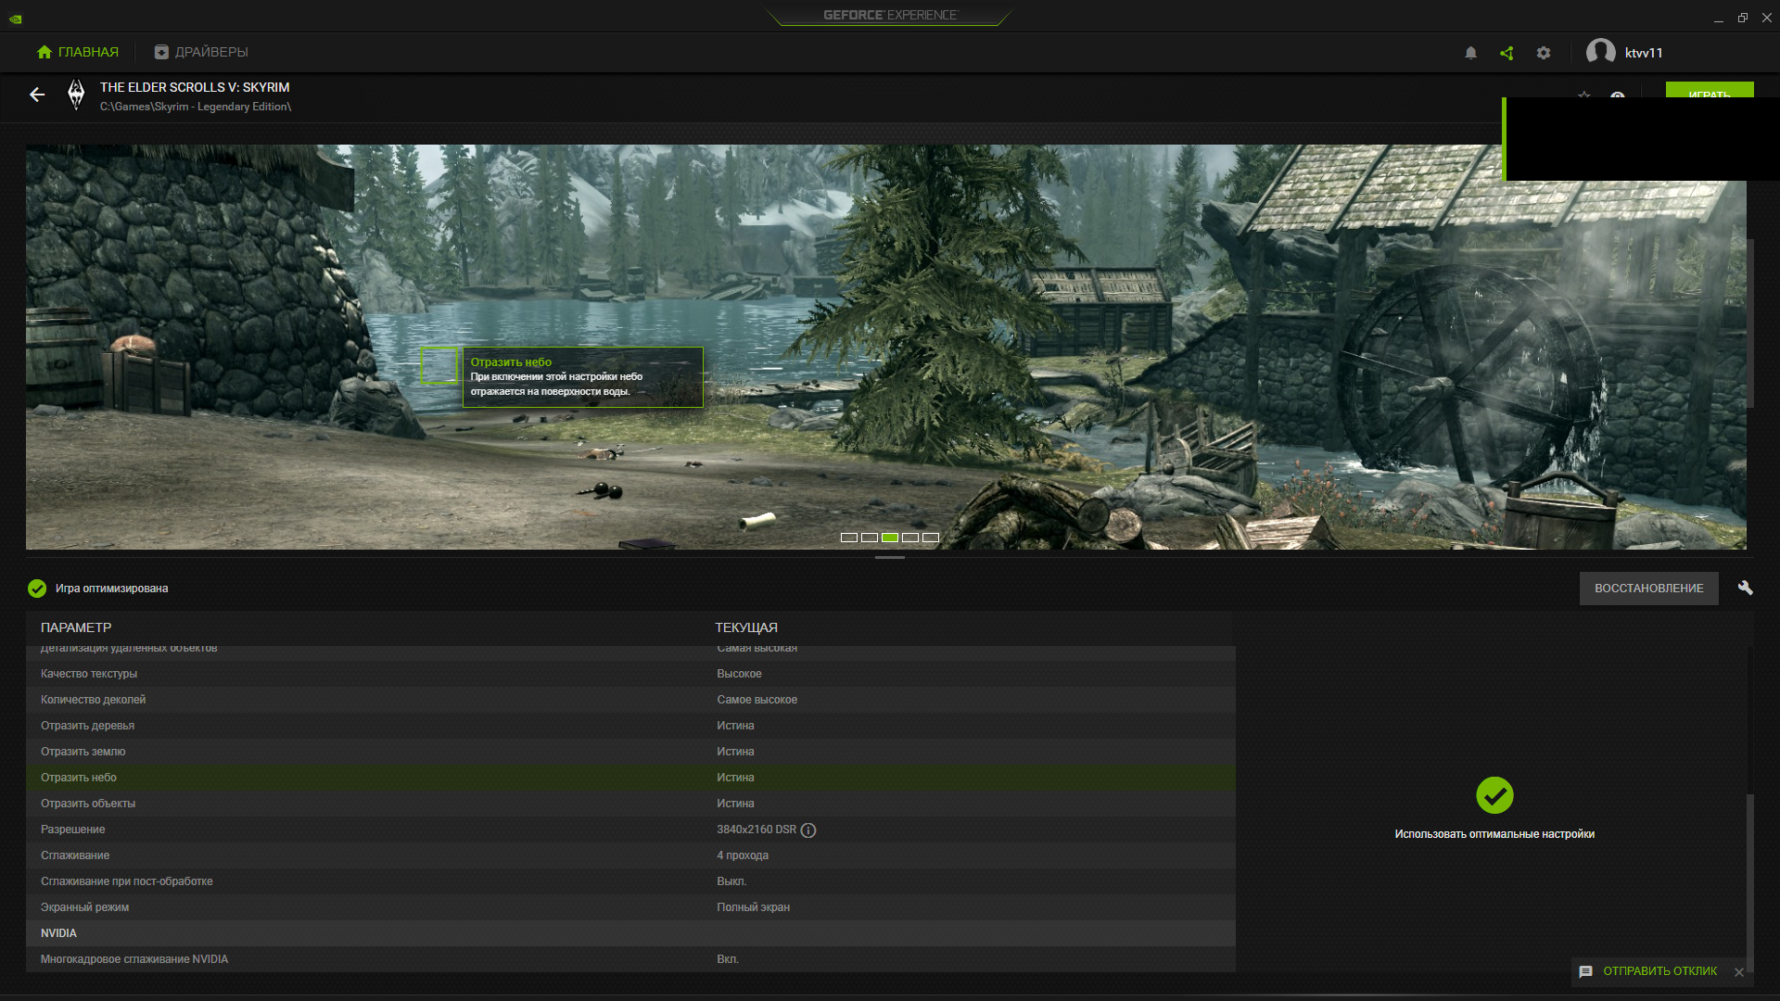Click the back arrow next to Skyrim title

[x=37, y=95]
